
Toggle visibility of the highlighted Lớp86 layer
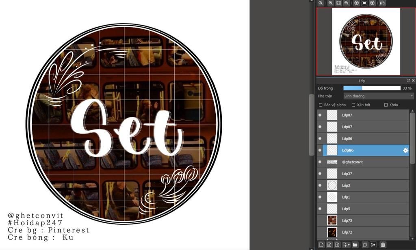pyautogui.click(x=320, y=150)
